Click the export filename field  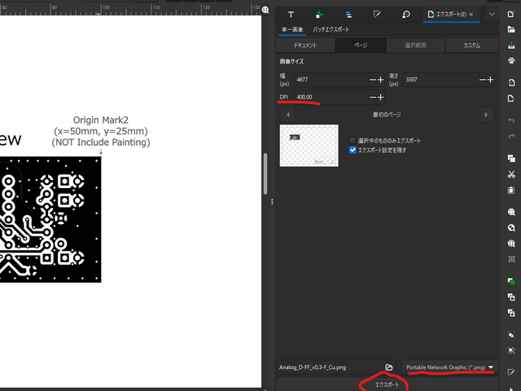(328, 367)
